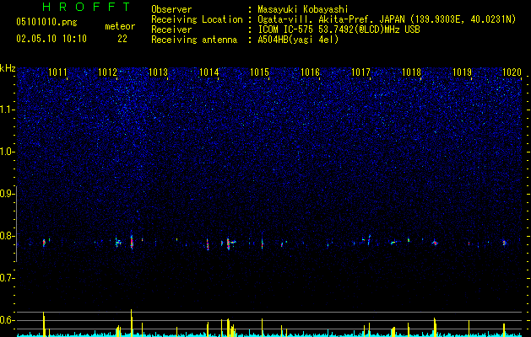The image size is (531, 337).
Task: Click the 1.0 frequency axis label
Action: pos(6,152)
